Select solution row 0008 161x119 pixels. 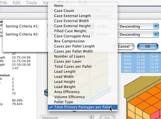[x=141, y=64]
